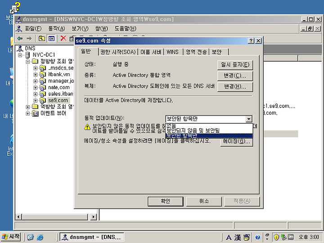Click 변경(C) button for zone type
Image resolution: width=324 pixels, height=243 pixels.
tap(235, 76)
